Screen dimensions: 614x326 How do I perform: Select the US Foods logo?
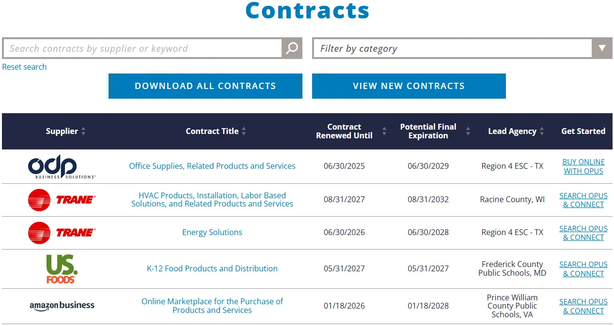pos(62,269)
